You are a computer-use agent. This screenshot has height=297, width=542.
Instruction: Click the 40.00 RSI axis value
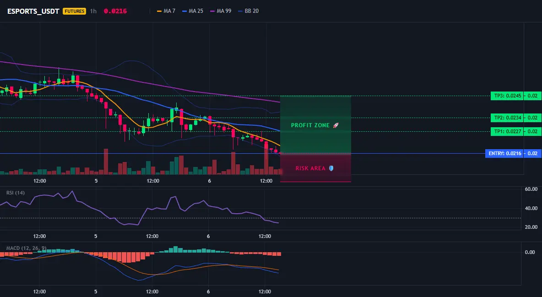[531, 208]
